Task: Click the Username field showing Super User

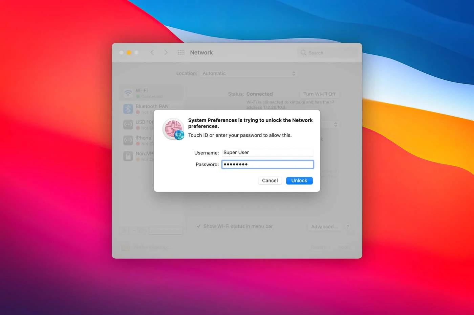Action: click(x=267, y=152)
